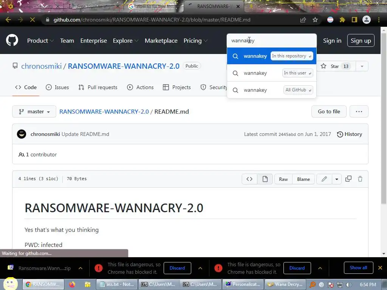Bookmark this page with the star icon
387x290 pixels.
pyautogui.click(x=315, y=20)
